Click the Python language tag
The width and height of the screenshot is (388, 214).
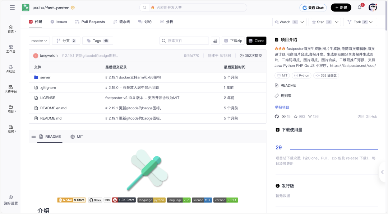[302, 76]
